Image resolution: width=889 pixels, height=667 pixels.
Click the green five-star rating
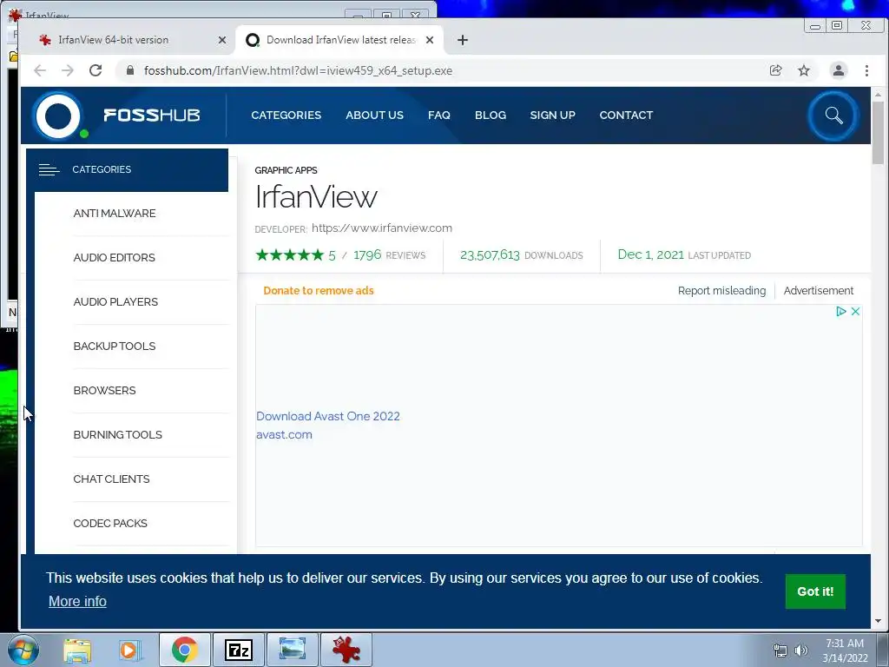click(290, 254)
